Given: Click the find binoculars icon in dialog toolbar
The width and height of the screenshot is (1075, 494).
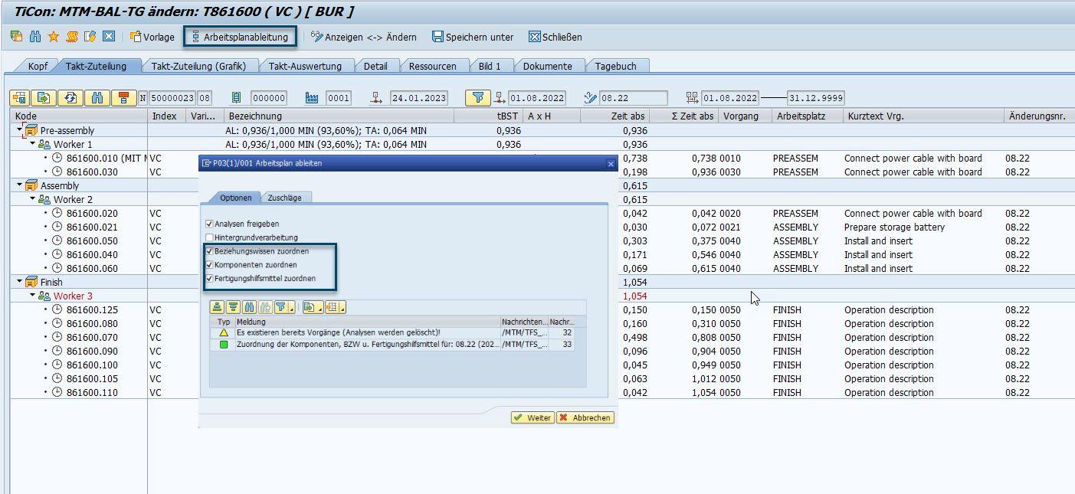Looking at the screenshot, I should click(x=248, y=307).
